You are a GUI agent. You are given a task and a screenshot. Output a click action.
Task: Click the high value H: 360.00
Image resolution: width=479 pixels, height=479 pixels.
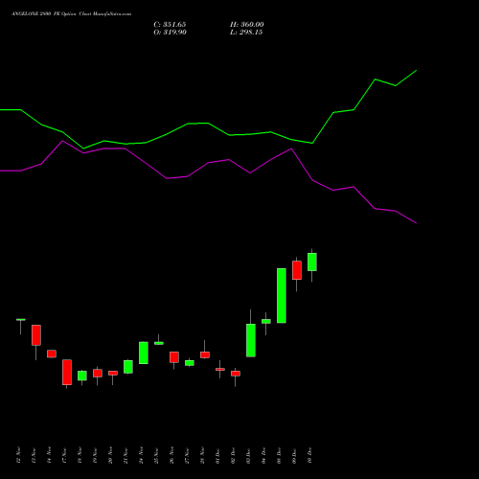(x=247, y=25)
